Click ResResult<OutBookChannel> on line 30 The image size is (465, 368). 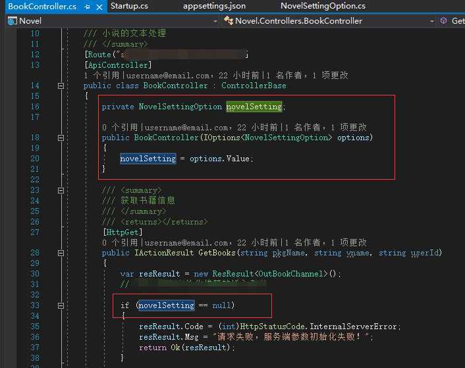[270, 274]
